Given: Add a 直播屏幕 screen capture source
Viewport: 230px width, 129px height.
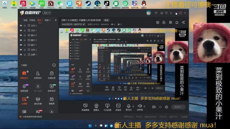Looking at the screenshot, I should (85, 107).
